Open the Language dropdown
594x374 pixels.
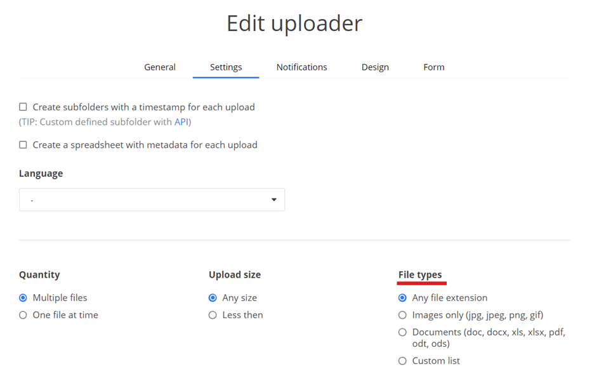(152, 200)
